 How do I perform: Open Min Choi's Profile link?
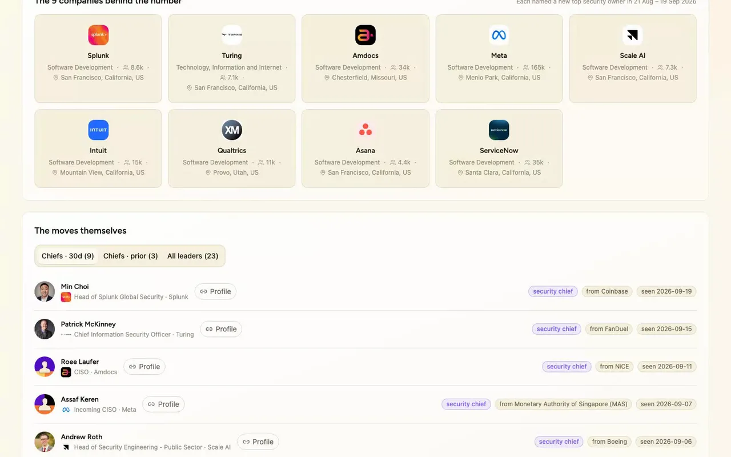[215, 291]
